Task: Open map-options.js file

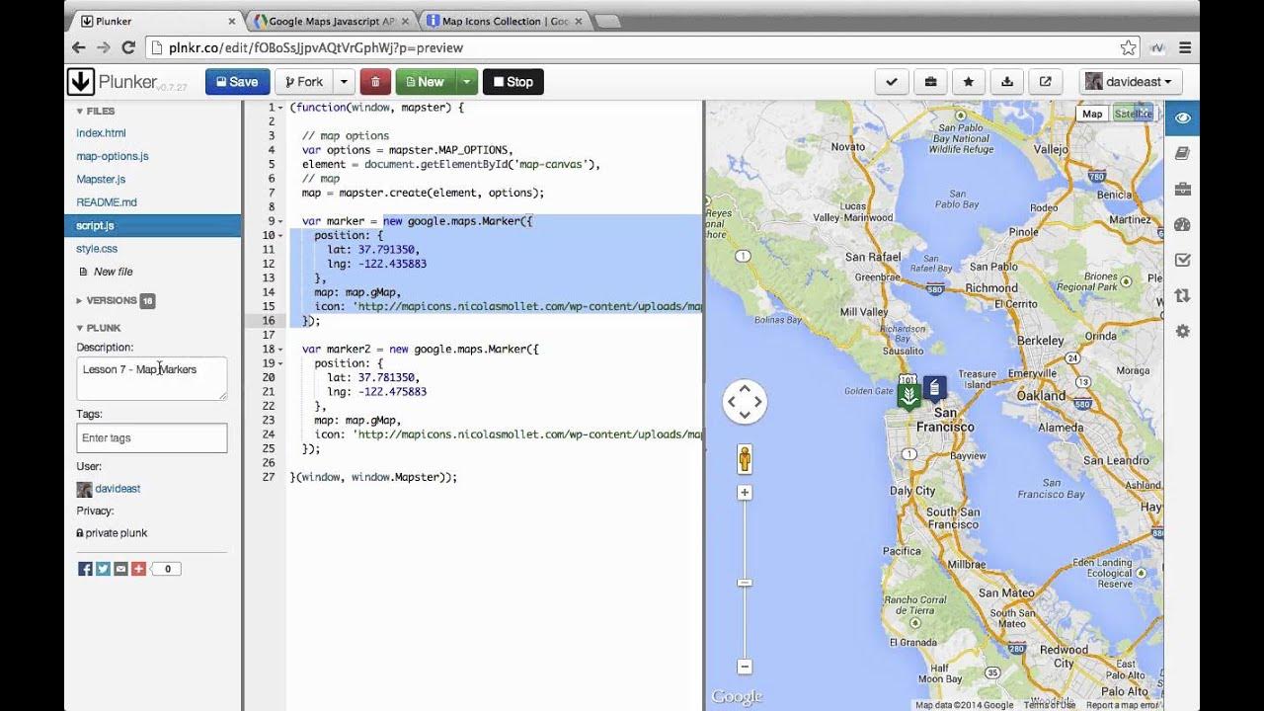Action: pos(113,156)
